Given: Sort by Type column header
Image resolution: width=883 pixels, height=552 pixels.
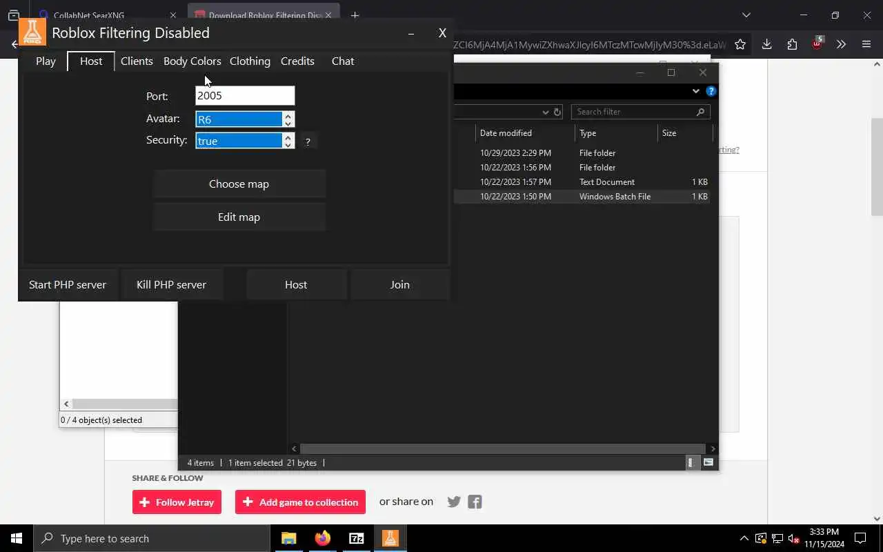Looking at the screenshot, I should point(616,133).
